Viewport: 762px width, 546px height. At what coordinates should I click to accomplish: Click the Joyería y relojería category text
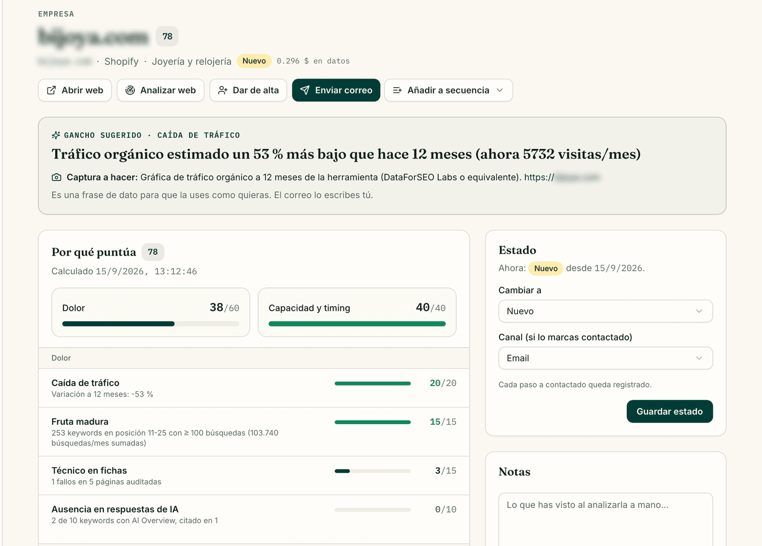191,61
